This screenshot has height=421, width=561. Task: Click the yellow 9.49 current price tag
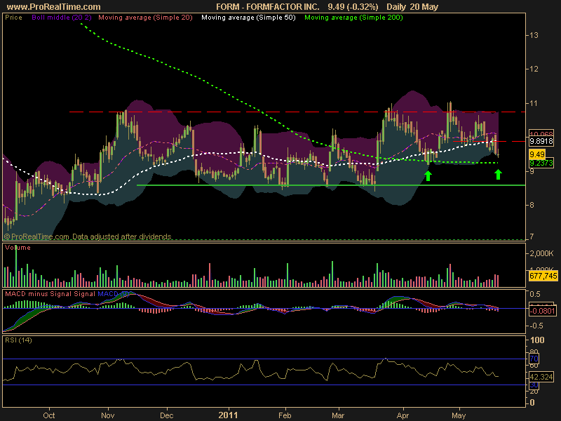point(537,154)
